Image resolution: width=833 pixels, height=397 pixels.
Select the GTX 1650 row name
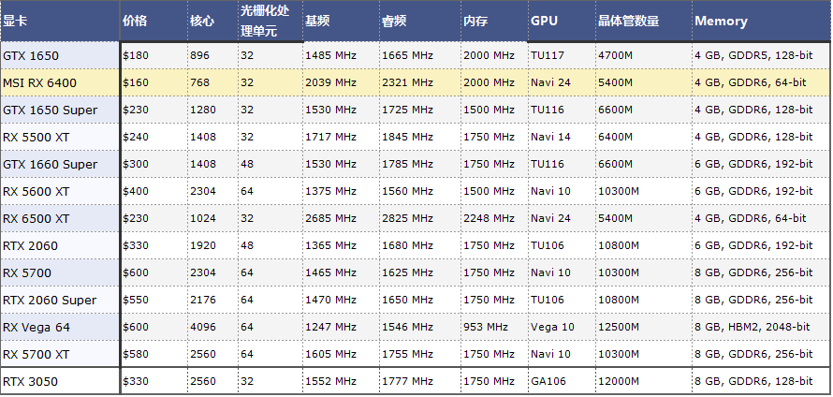60,56
